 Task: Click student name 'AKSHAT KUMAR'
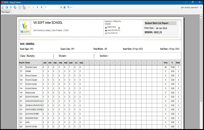click(31, 127)
